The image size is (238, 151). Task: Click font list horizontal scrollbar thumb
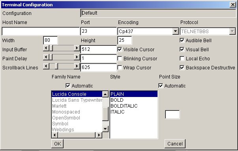click(x=77, y=135)
